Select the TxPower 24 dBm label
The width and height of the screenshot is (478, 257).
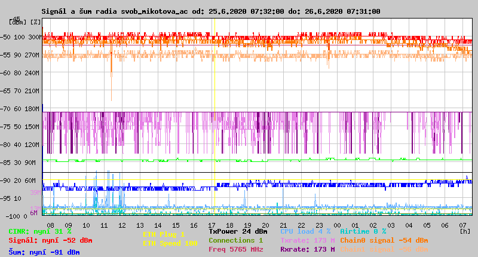[238, 231]
